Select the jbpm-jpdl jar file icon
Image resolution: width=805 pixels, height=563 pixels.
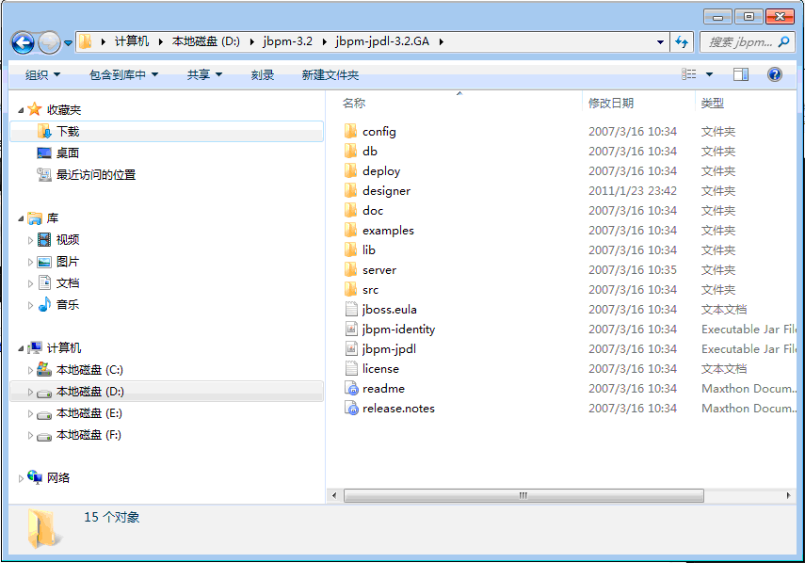point(351,348)
